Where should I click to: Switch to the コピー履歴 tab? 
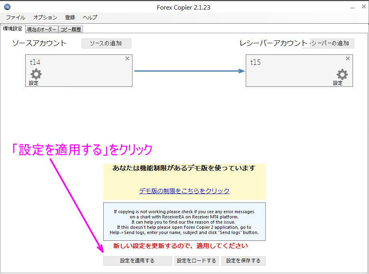pos(70,29)
